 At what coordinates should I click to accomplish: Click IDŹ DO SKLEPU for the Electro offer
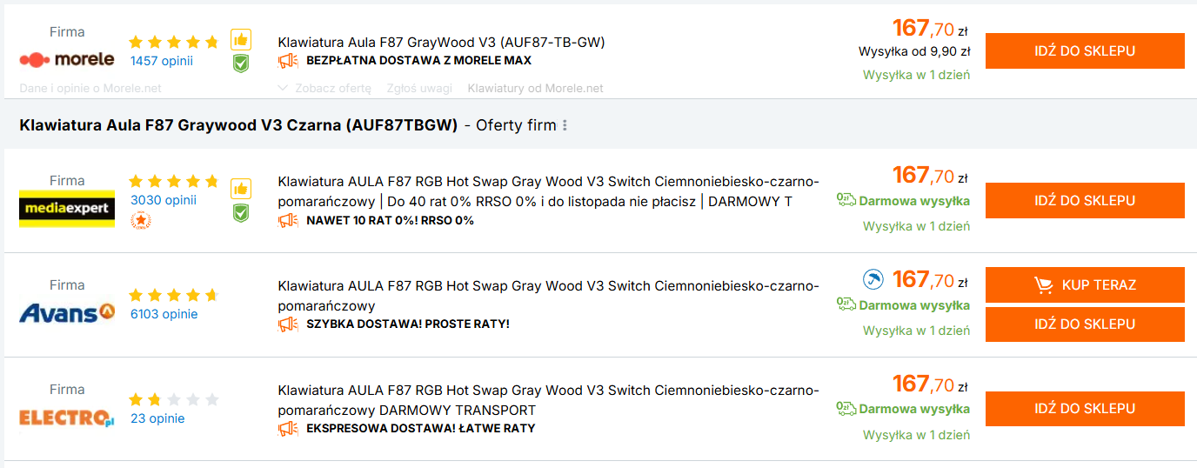click(1085, 408)
